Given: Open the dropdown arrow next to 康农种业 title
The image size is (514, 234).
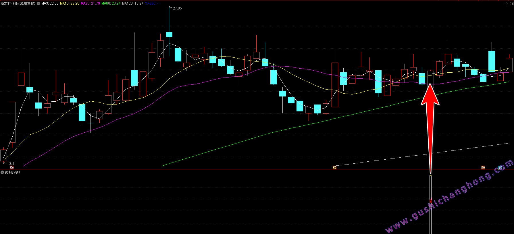Looking at the screenshot, I should pyautogui.click(x=38, y=3).
